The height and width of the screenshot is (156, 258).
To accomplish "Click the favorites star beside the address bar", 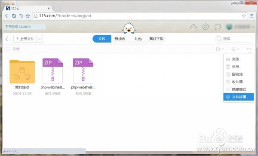I will (28, 16).
